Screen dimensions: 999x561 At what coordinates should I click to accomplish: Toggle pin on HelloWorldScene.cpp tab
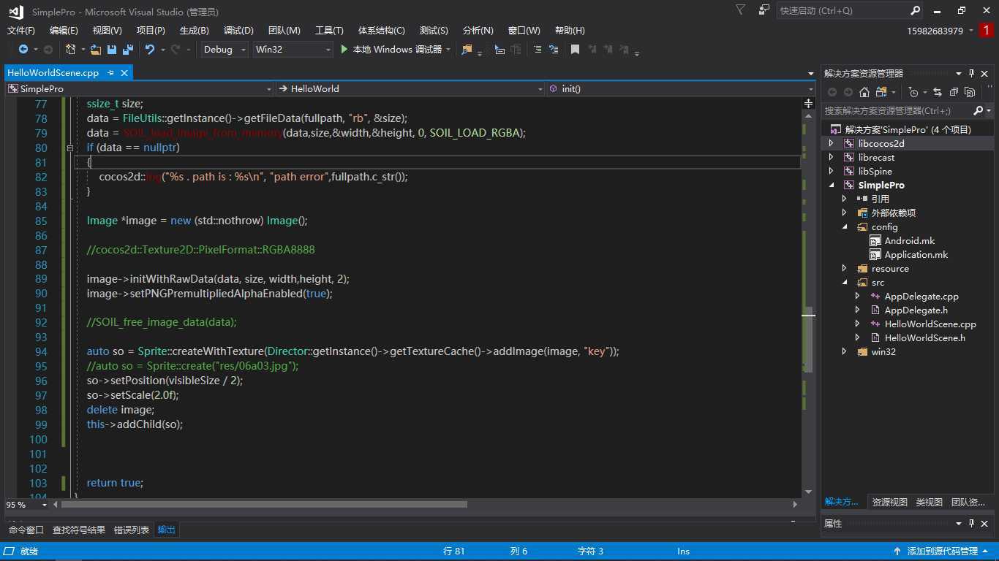click(110, 73)
